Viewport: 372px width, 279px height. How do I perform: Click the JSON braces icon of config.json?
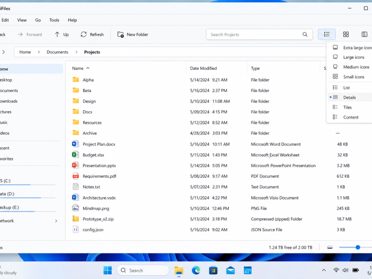point(75,229)
